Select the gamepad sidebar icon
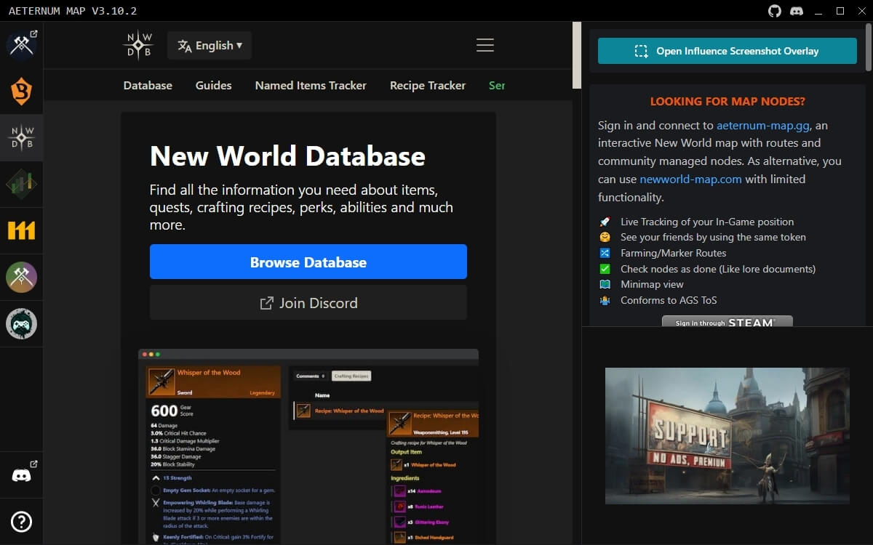873x545 pixels. pyautogui.click(x=22, y=324)
